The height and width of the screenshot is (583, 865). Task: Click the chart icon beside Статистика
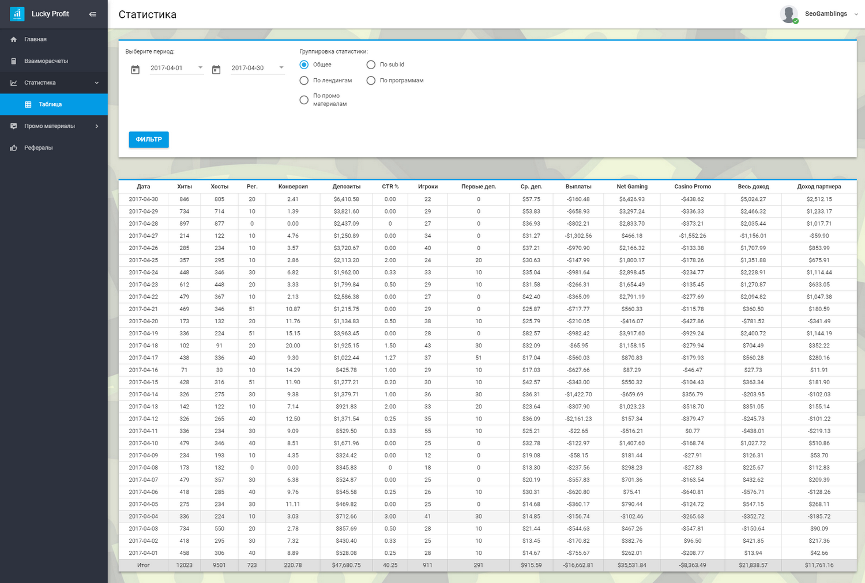pos(14,83)
